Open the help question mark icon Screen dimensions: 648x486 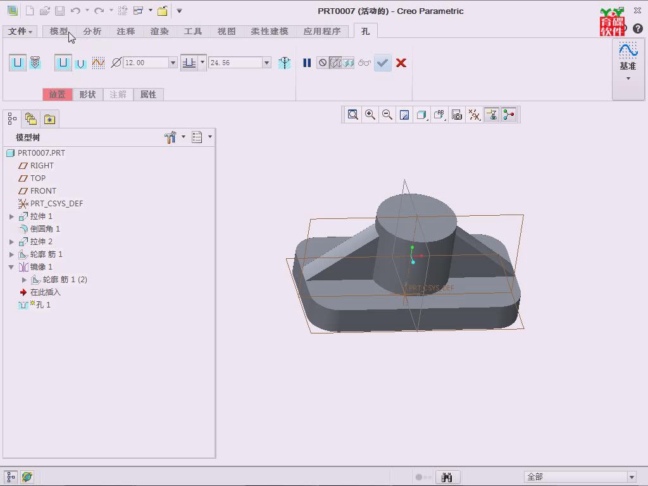pos(638,28)
